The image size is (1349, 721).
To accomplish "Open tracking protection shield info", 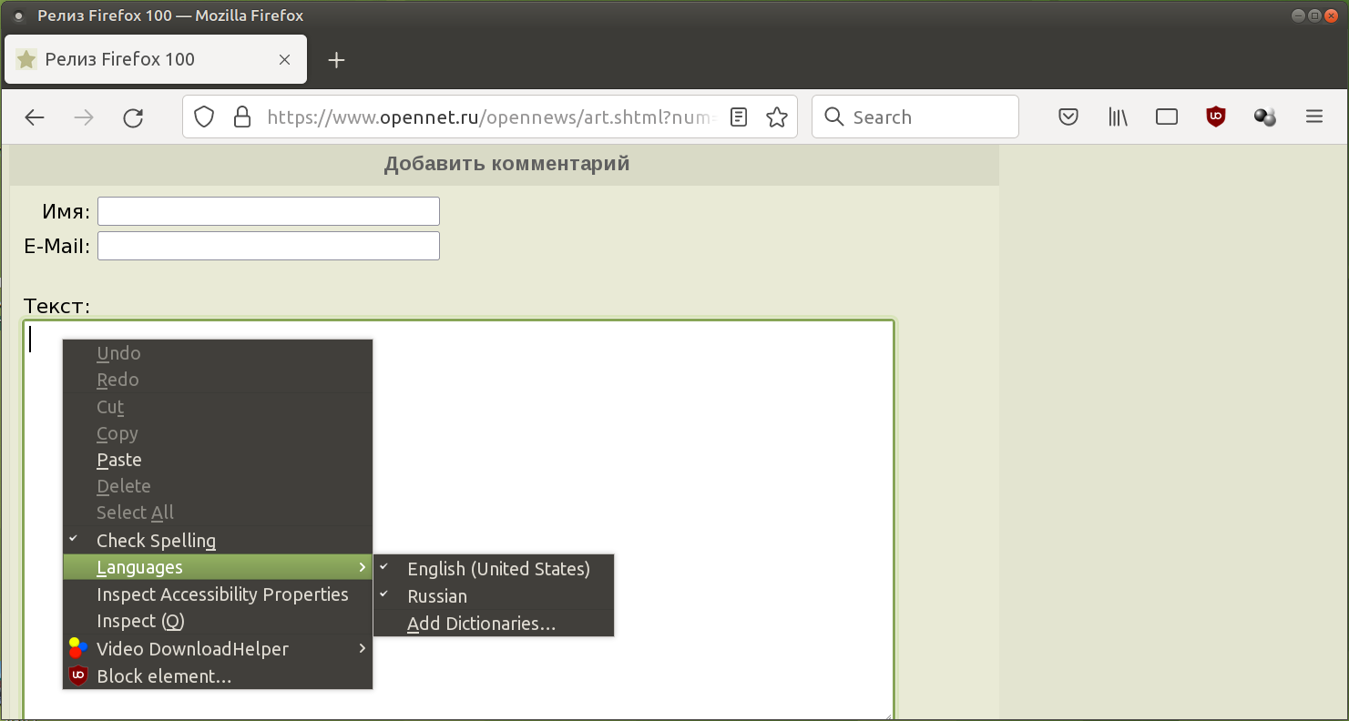I will (x=205, y=117).
